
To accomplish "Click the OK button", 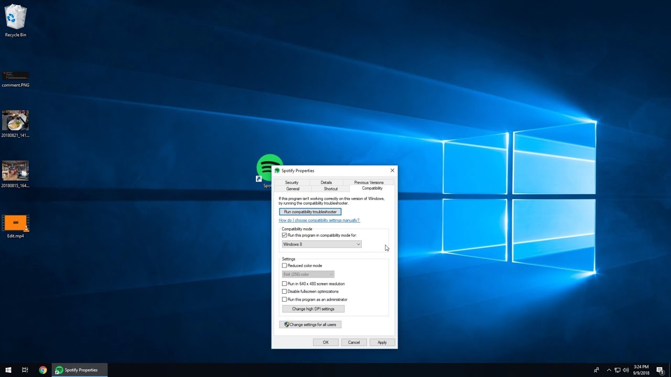I will point(326,342).
